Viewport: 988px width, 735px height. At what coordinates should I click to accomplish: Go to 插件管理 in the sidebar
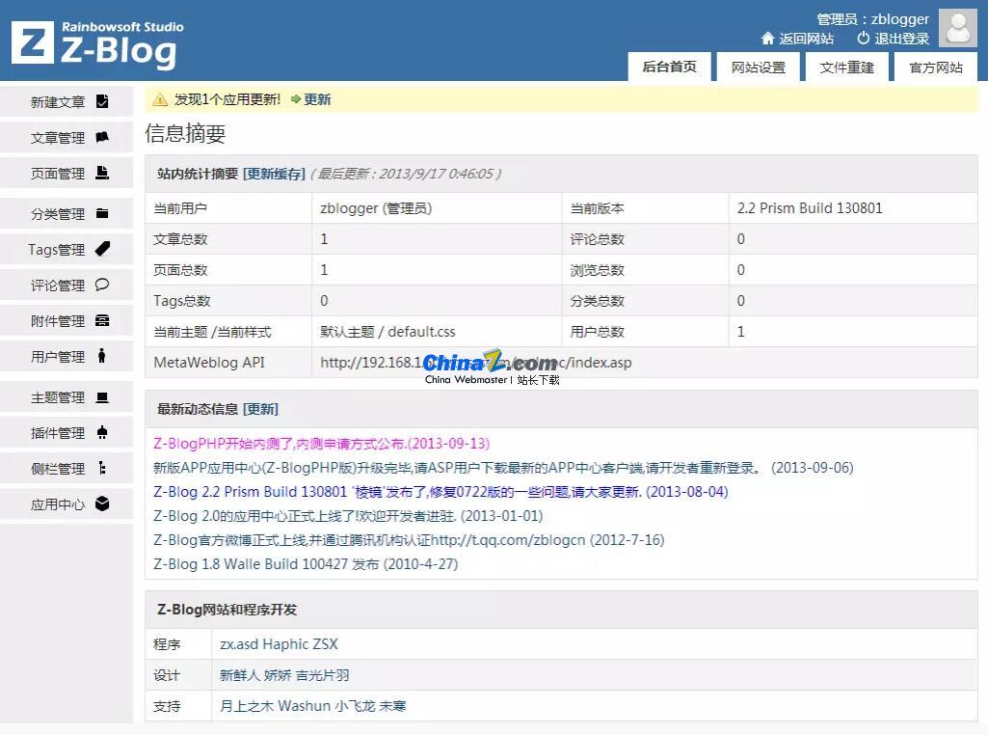tap(67, 433)
